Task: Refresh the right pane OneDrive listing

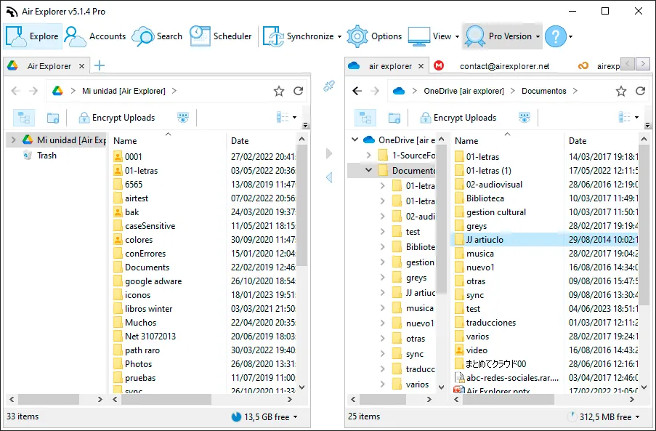Action: pyautogui.click(x=641, y=91)
